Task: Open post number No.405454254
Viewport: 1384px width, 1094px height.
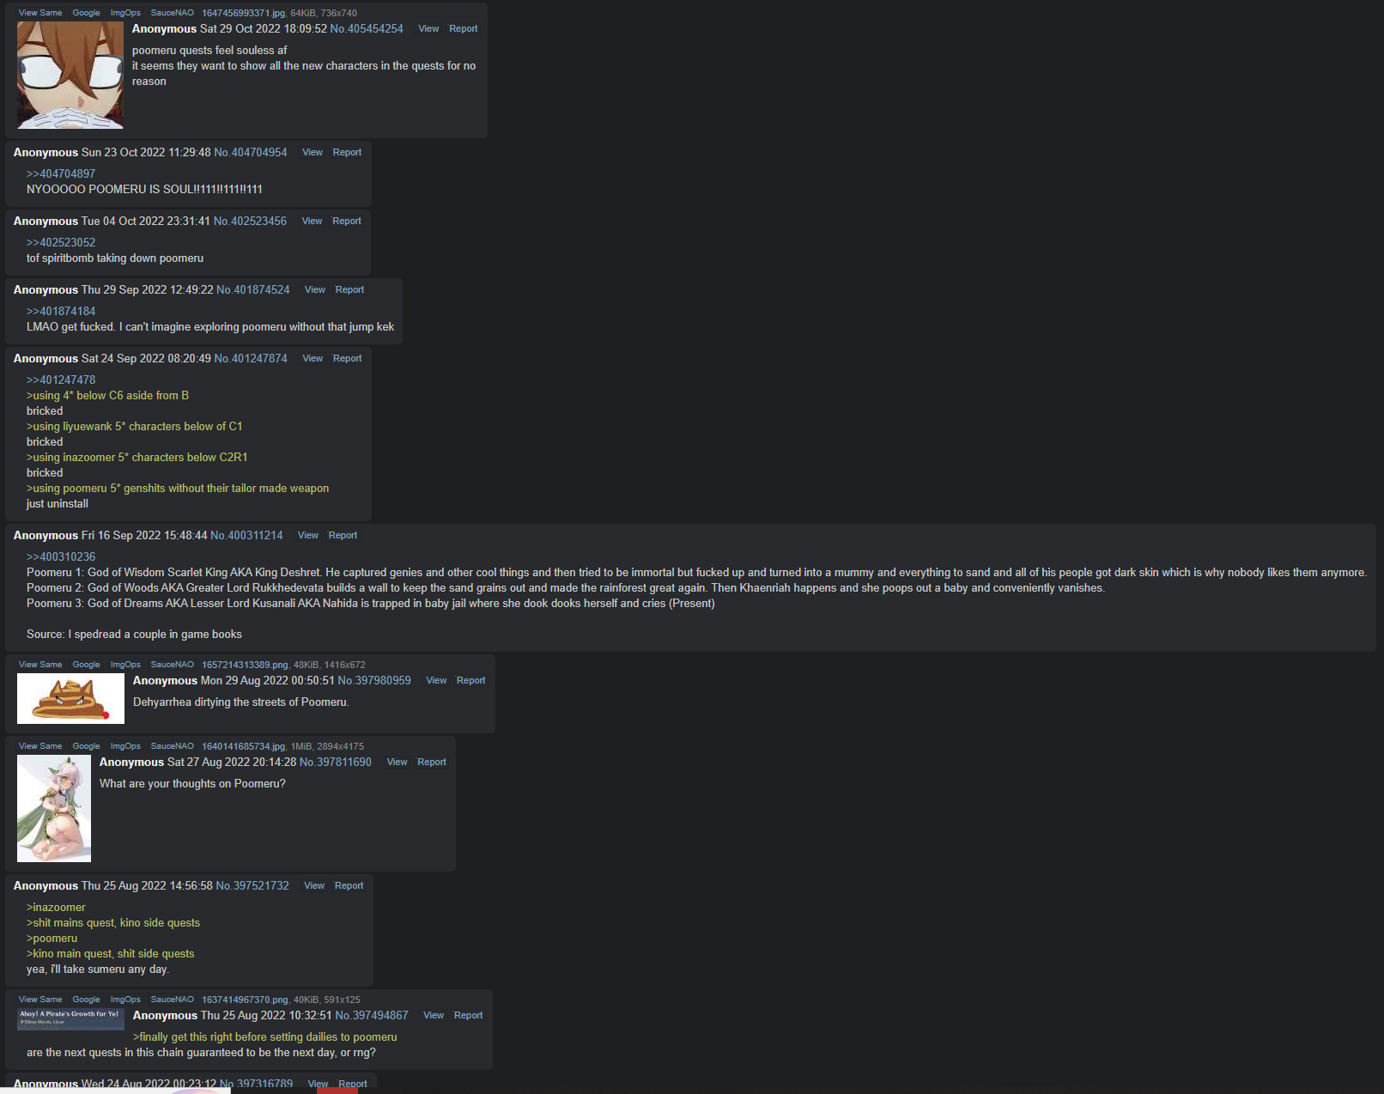Action: click(x=367, y=29)
